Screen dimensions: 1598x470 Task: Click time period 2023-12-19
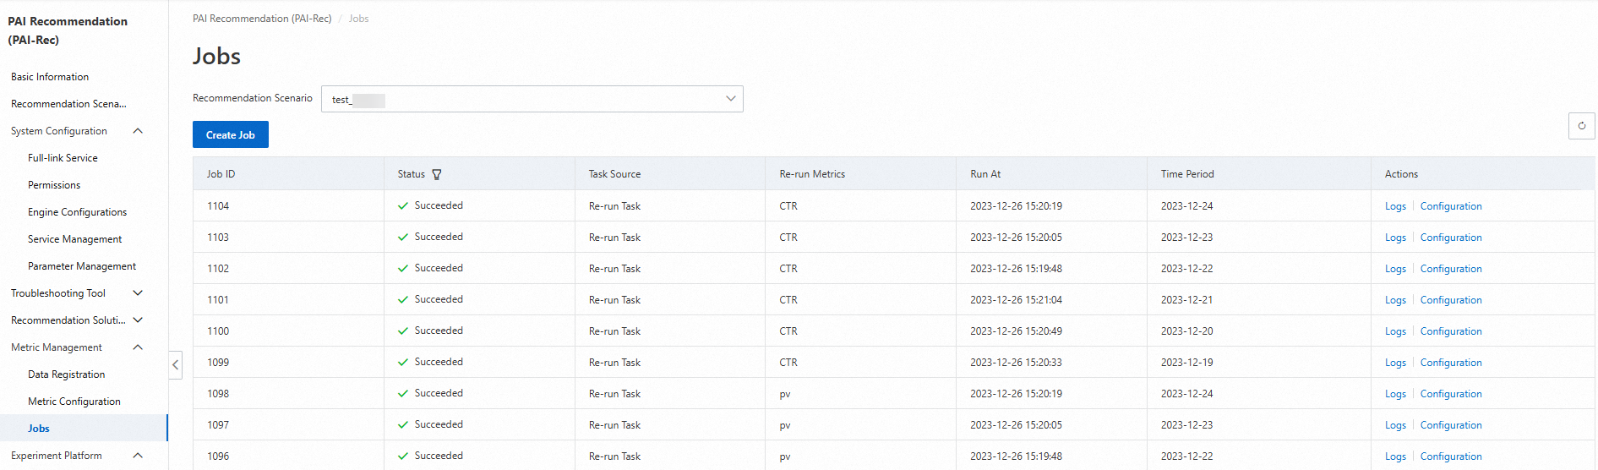click(x=1186, y=363)
